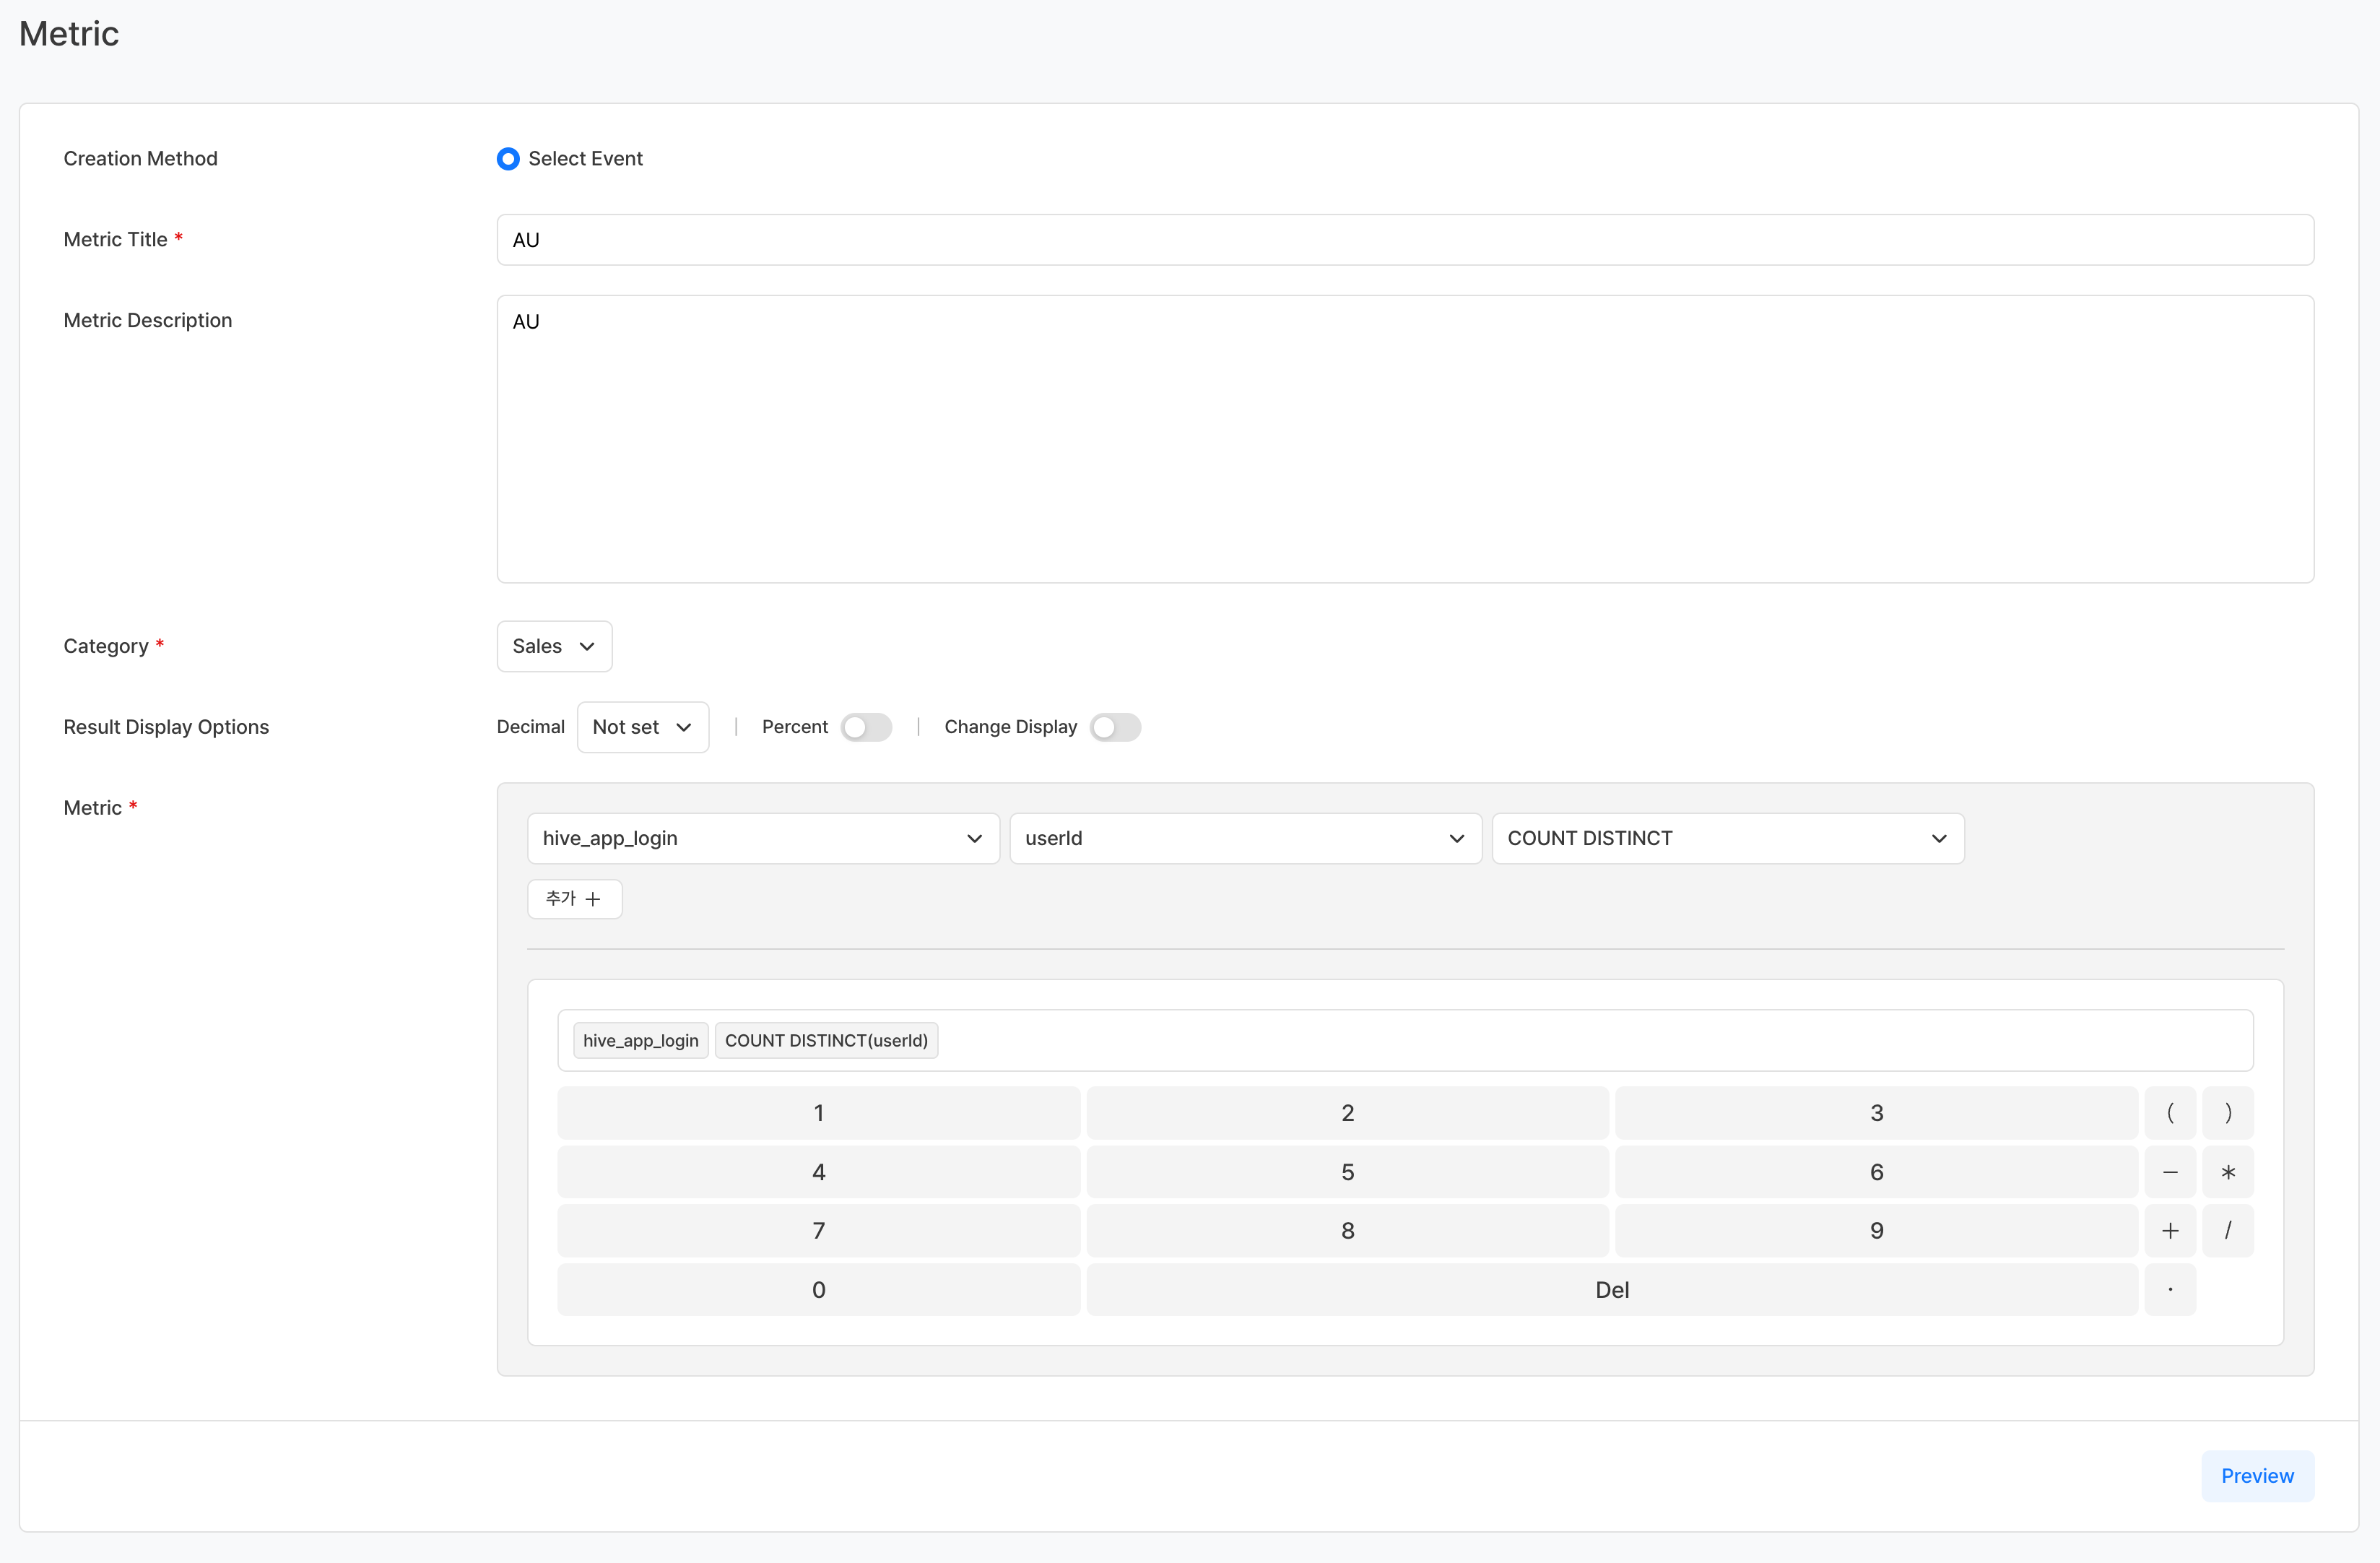Click the multiply operator key
This screenshot has width=2380, height=1563.
click(x=2227, y=1172)
